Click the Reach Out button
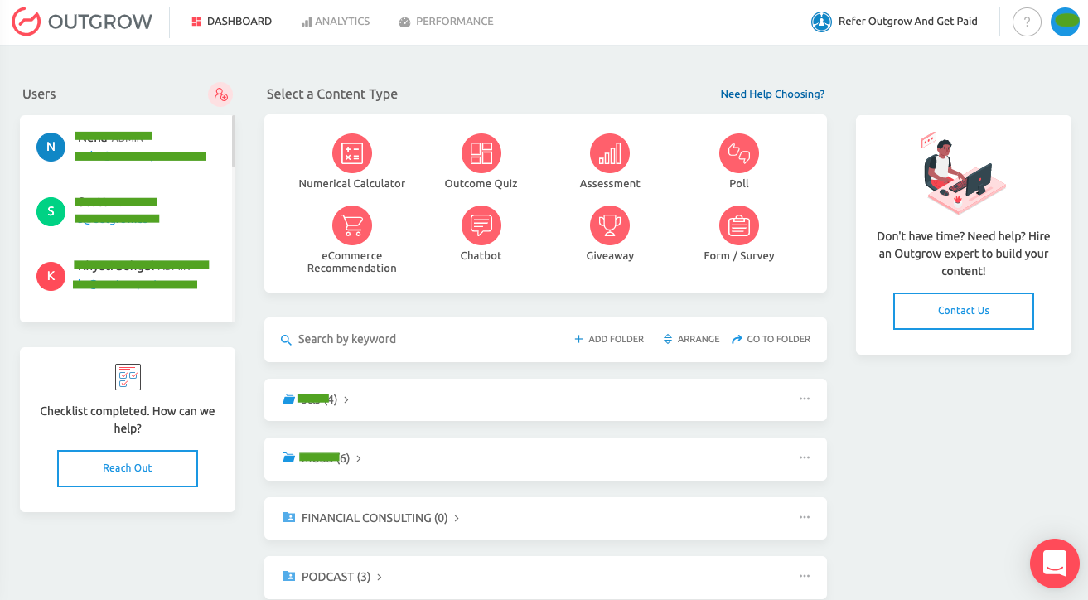The image size is (1088, 600). coord(127,468)
